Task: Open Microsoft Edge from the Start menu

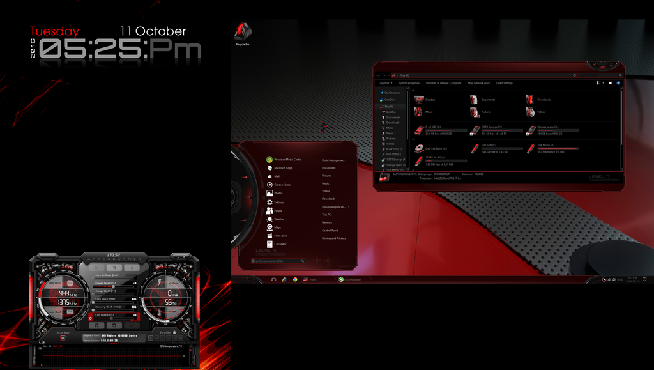Action: click(x=283, y=167)
